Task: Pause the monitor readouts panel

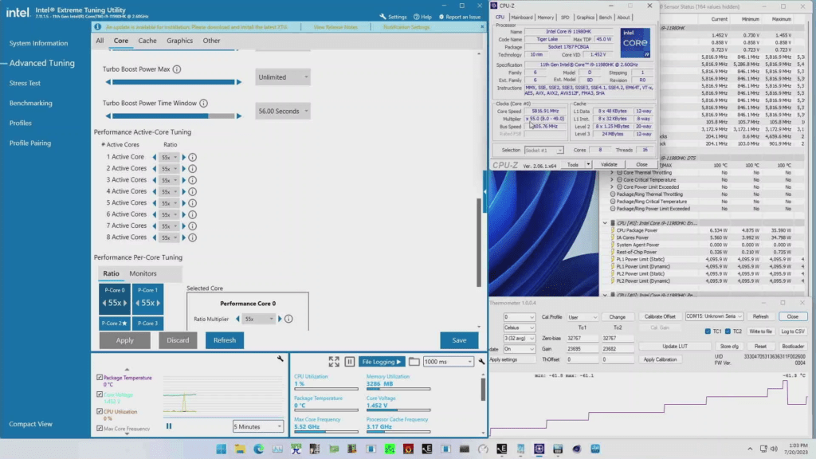Action: (x=350, y=361)
